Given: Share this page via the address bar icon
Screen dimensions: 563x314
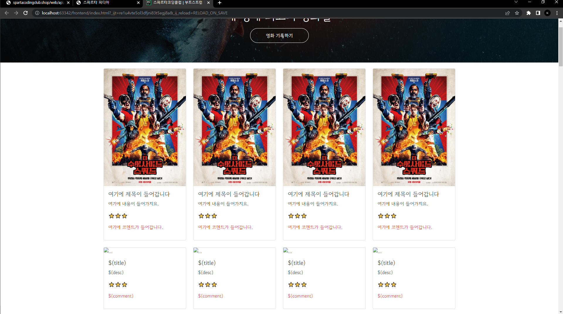Looking at the screenshot, I should point(508,13).
